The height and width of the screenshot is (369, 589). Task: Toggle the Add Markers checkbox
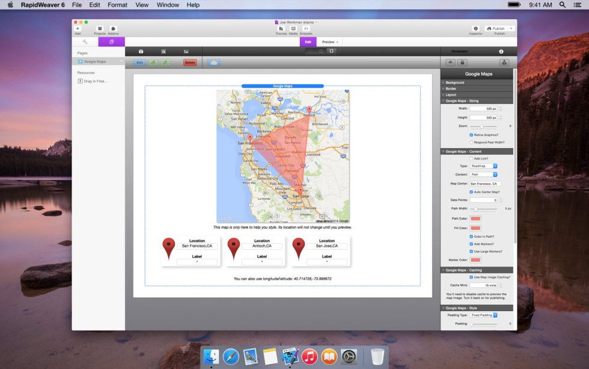[471, 244]
